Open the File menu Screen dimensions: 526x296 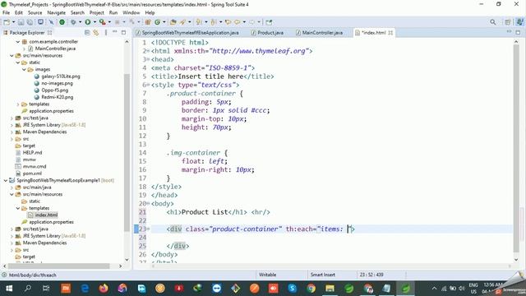(6, 12)
